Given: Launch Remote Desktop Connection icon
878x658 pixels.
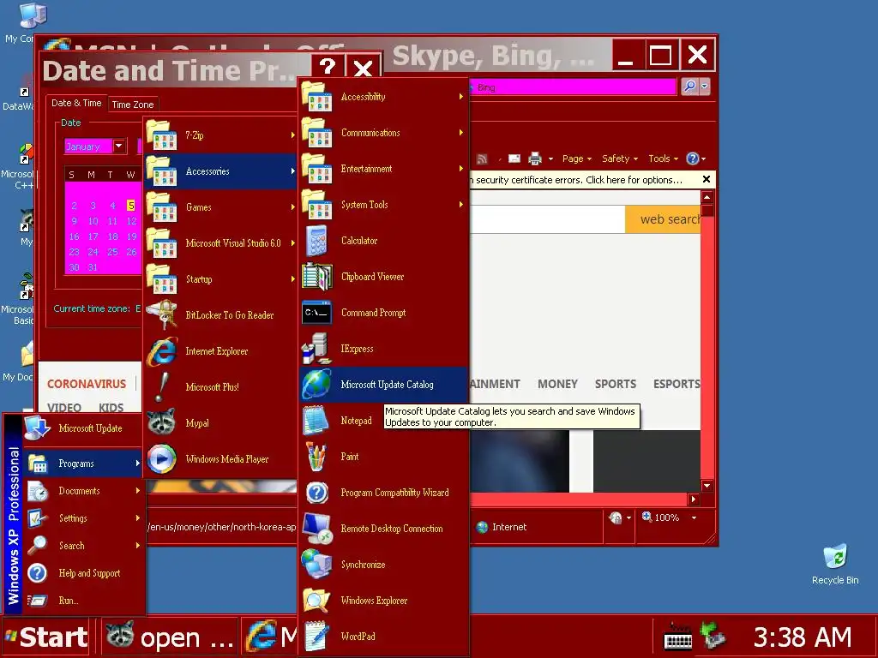Looking at the screenshot, I should coord(317,529).
